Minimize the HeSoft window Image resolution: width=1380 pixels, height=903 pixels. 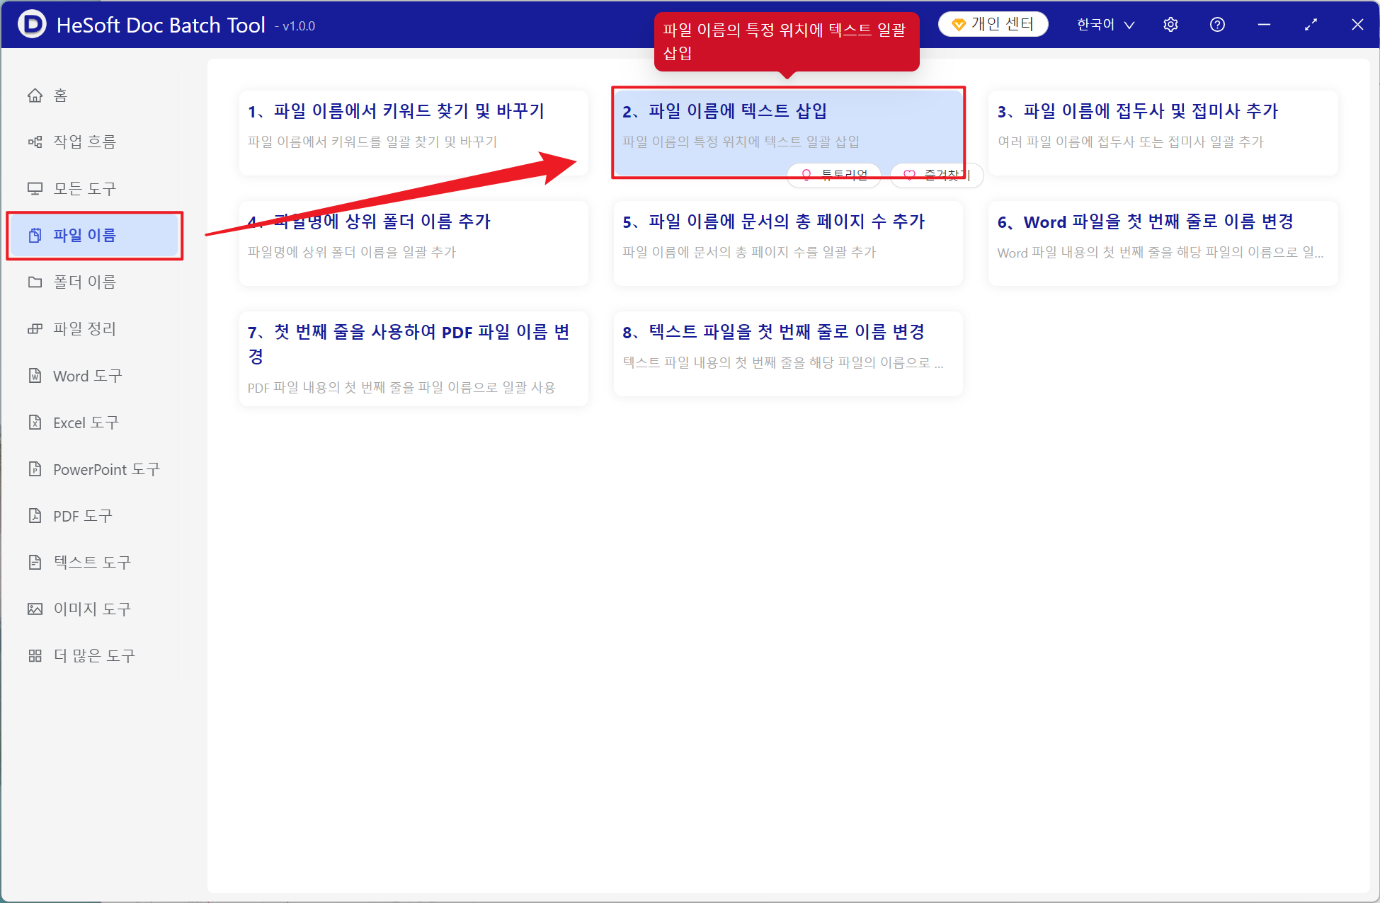coord(1264,25)
